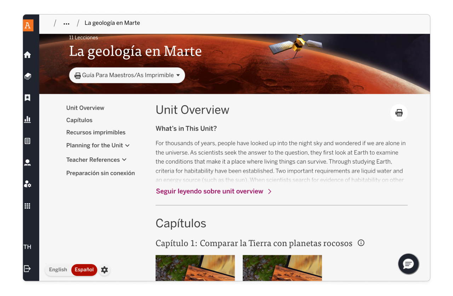Open user management settings icon
Viewport: 453px width, 296px height.
[x=27, y=184]
